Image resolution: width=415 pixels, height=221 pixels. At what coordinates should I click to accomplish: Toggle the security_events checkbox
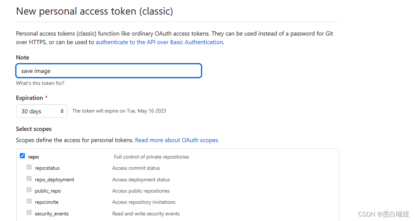coord(29,213)
